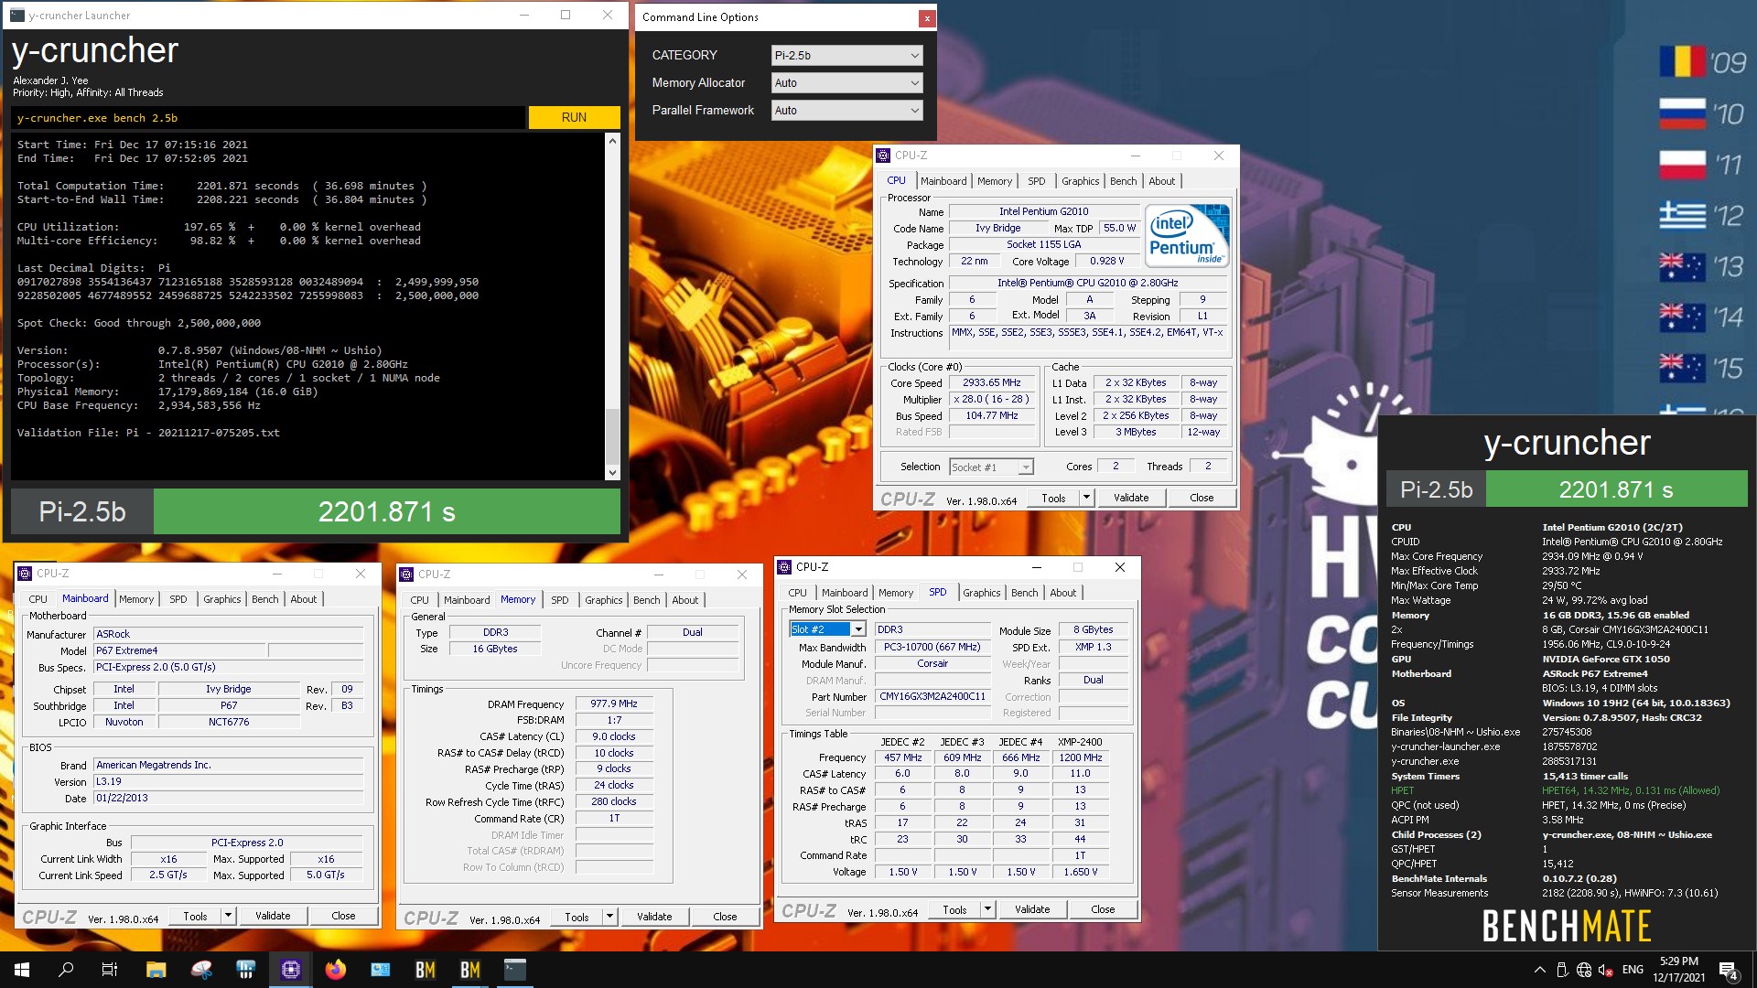
Task: Click the taskbar clock showing 5:29 PM
Action: [x=1678, y=970]
